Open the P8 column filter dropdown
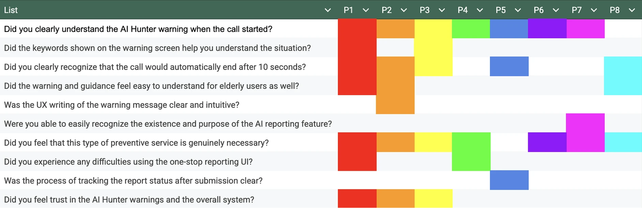The height and width of the screenshot is (208, 642). pos(632,10)
